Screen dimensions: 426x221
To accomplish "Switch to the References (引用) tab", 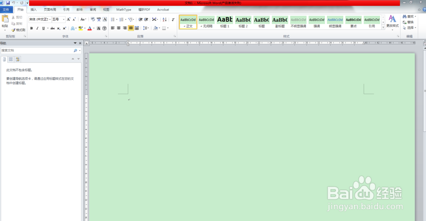I will [x=66, y=9].
